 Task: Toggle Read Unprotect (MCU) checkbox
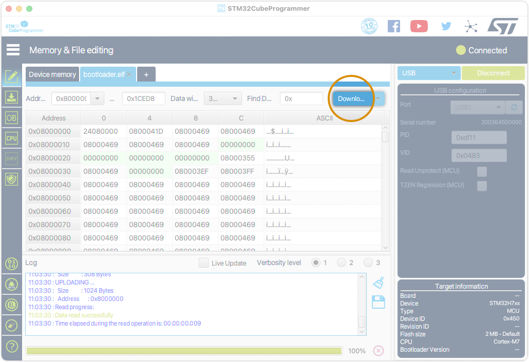482,171
